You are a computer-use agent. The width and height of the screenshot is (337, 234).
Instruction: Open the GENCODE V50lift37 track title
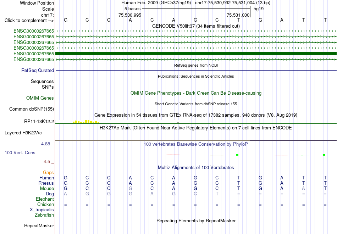pyautogui.click(x=196, y=26)
